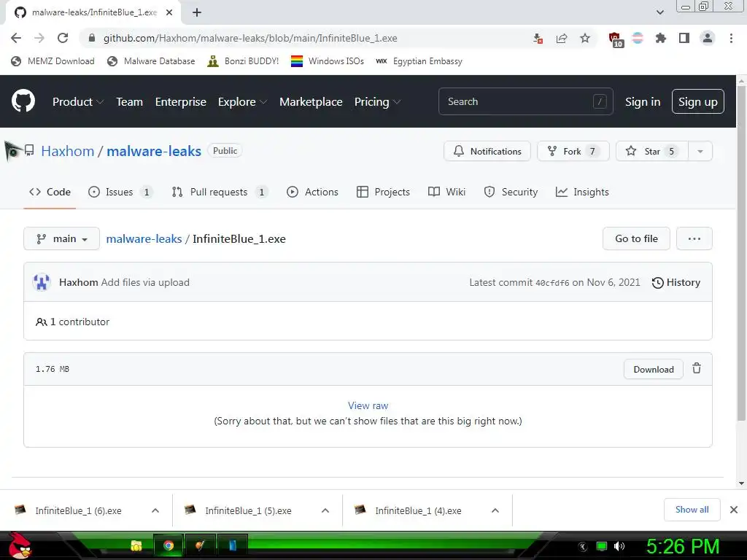The height and width of the screenshot is (560, 747).
Task: Click the volume speaker tray icon
Action: coord(619,546)
